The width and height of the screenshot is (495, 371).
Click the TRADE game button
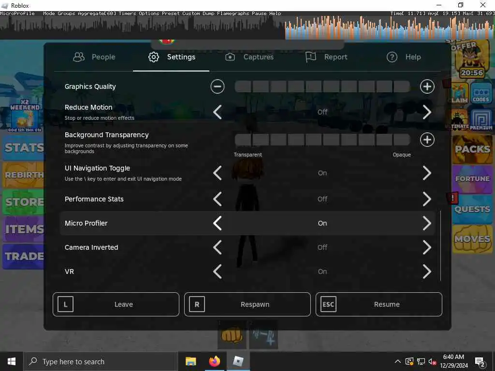pyautogui.click(x=23, y=256)
